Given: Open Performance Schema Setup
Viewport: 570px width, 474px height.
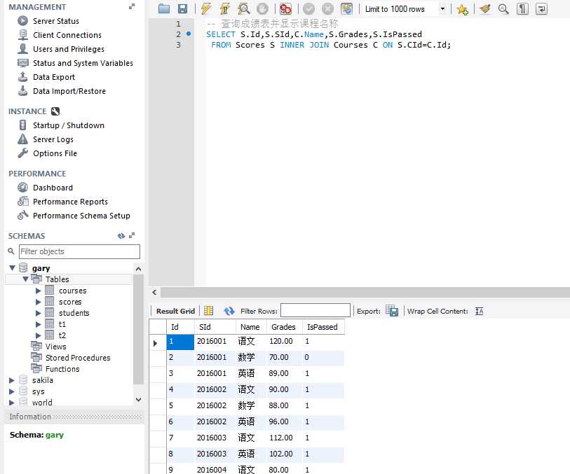Looking at the screenshot, I should click(81, 216).
